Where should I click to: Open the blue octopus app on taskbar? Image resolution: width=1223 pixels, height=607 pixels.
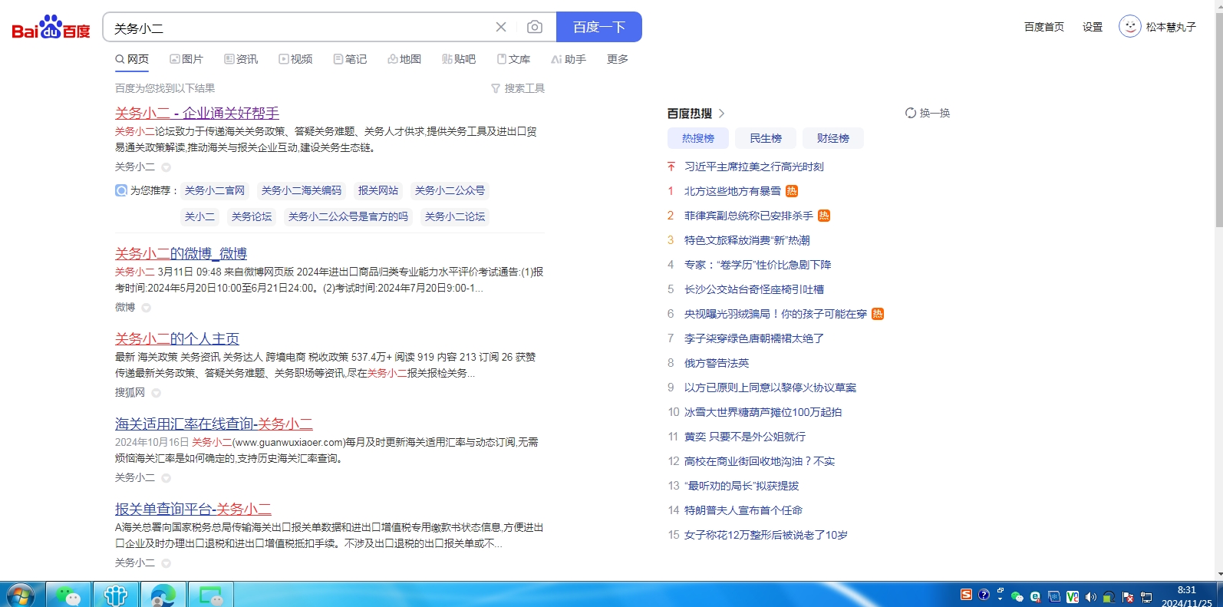point(116,595)
